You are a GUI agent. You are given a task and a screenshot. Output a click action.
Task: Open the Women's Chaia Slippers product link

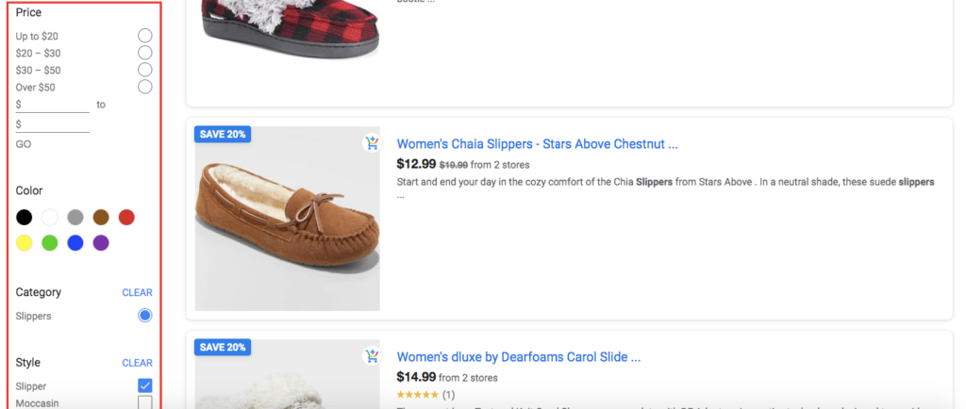point(537,144)
